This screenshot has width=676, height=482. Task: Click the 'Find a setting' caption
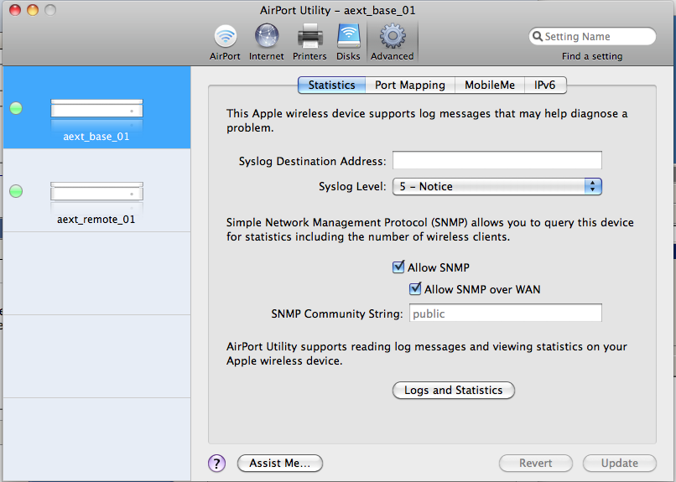(592, 56)
